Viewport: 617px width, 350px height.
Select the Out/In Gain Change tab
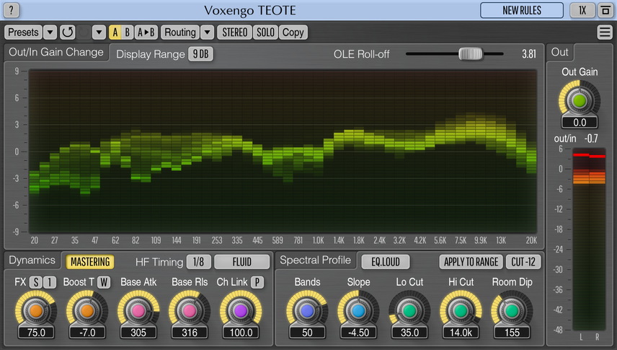point(56,53)
